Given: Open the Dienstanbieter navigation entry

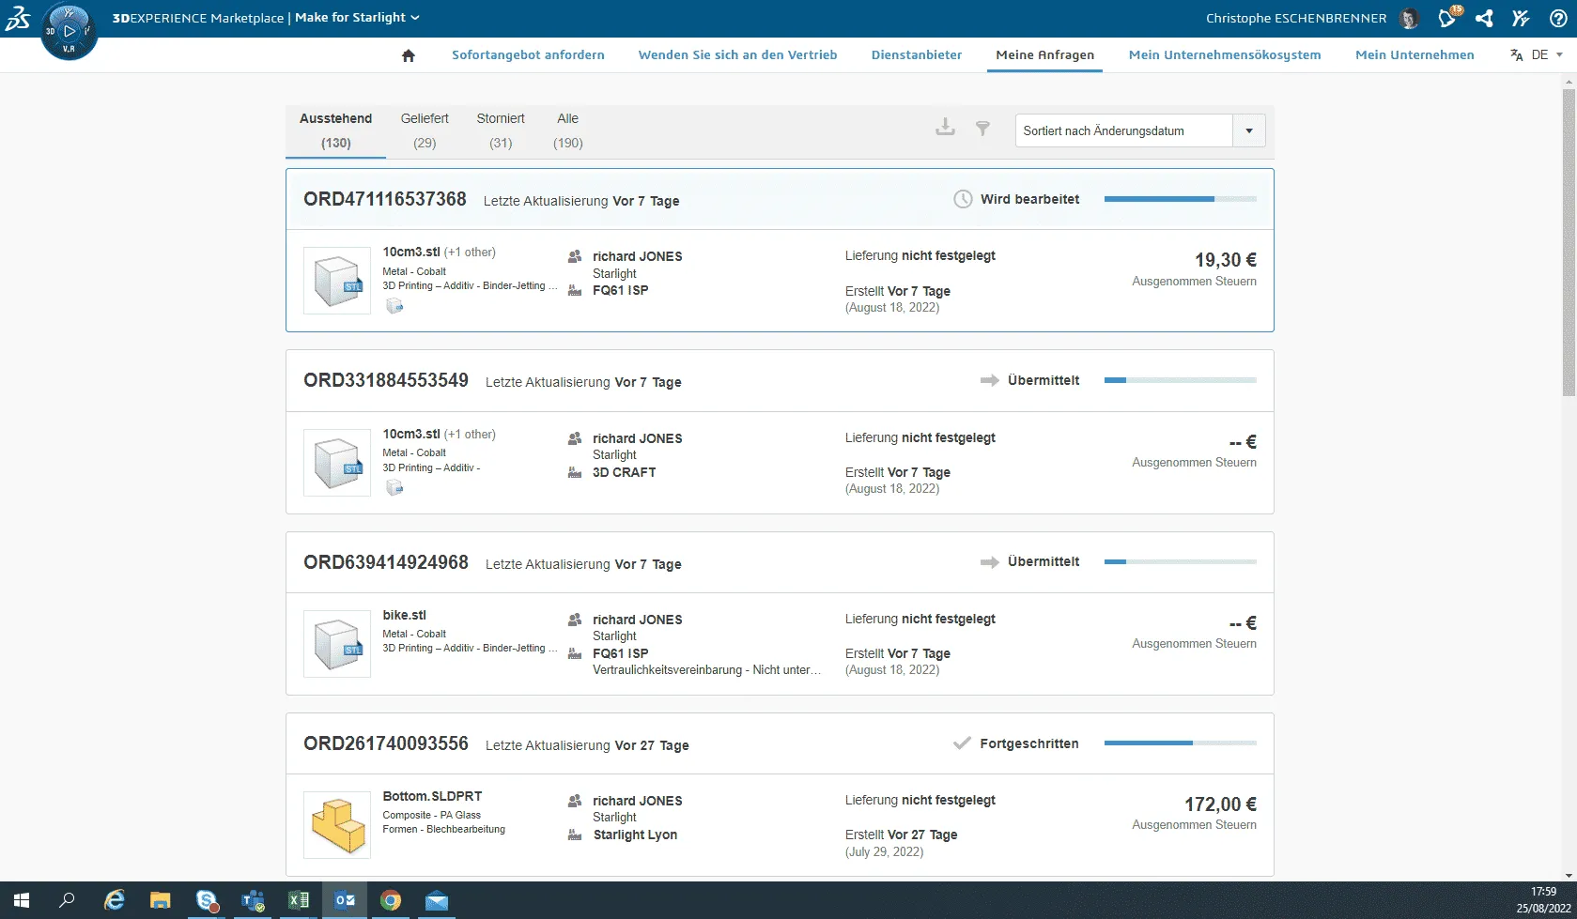Looking at the screenshot, I should 916,54.
